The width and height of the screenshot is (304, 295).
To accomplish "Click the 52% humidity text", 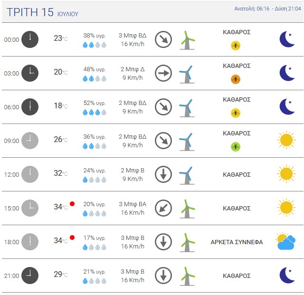I will coord(94,103).
